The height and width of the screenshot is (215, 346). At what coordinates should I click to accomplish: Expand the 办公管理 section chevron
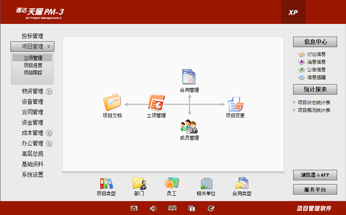49,144
